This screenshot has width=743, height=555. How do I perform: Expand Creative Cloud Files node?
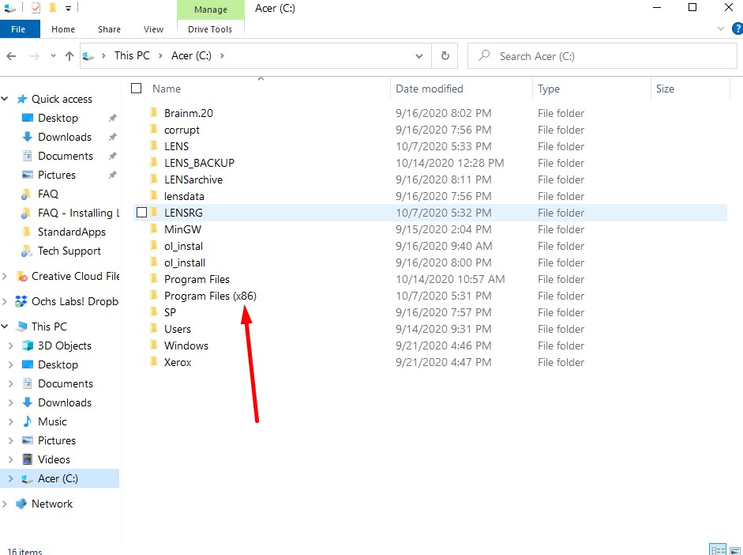click(5, 276)
